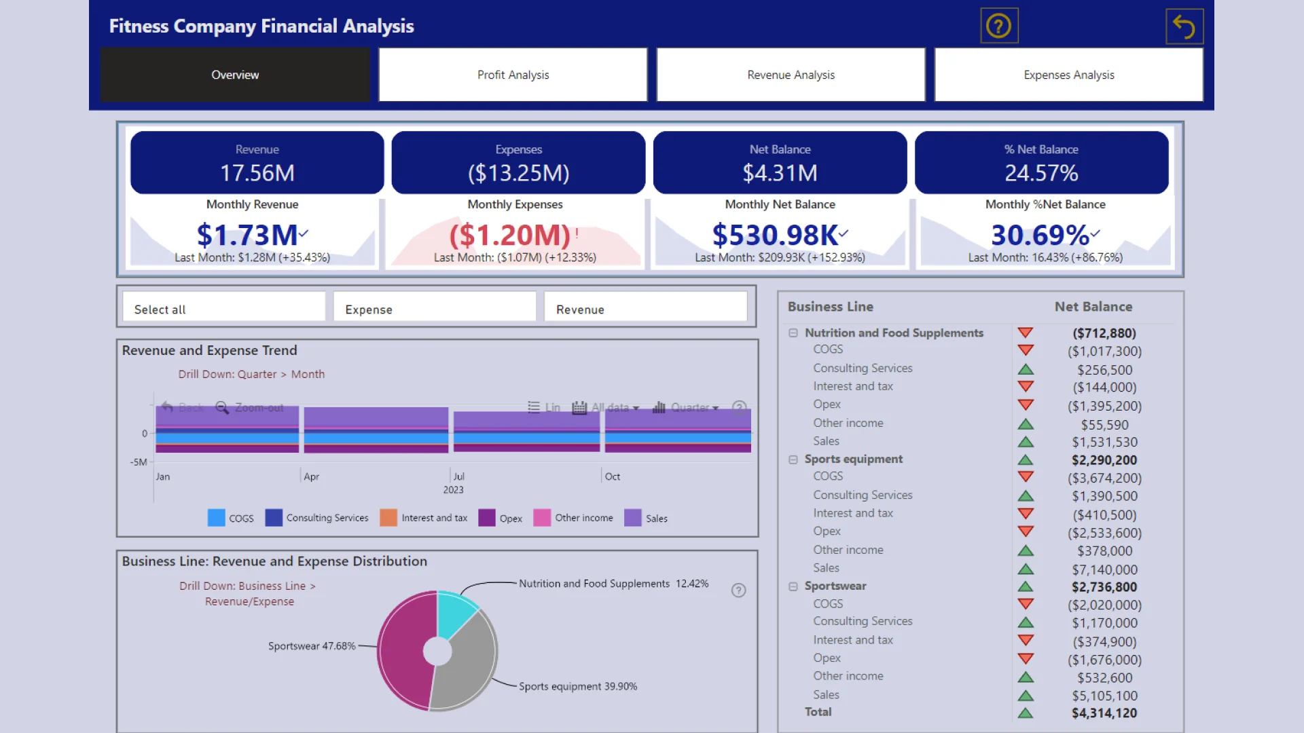
Task: Click the help icon in the trend chart
Action: pyautogui.click(x=739, y=407)
